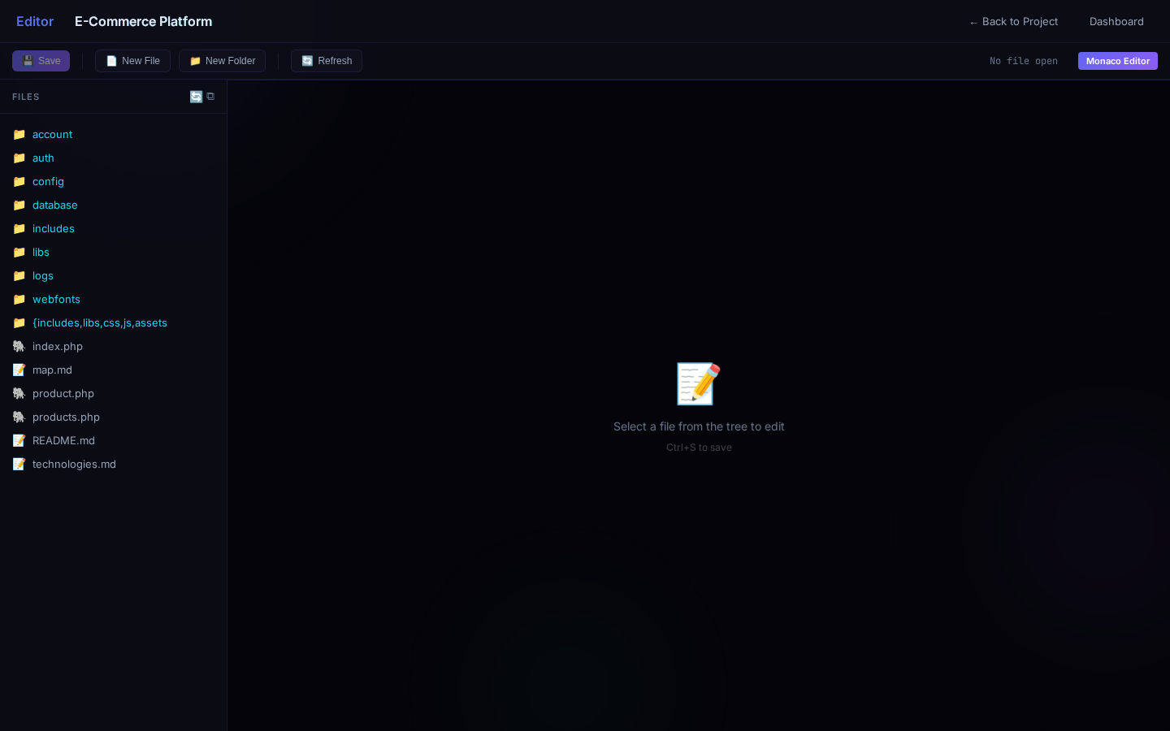Switch to the Dashboard menu item
Viewport: 1170px width, 731px height.
click(x=1116, y=21)
